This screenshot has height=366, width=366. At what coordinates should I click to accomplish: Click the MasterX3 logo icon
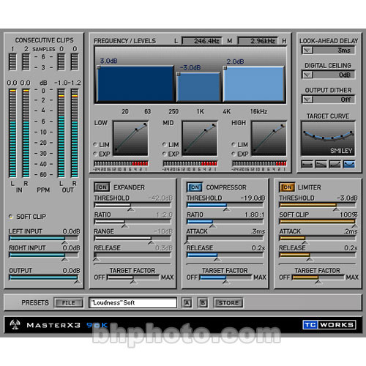pyautogui.click(x=15, y=325)
